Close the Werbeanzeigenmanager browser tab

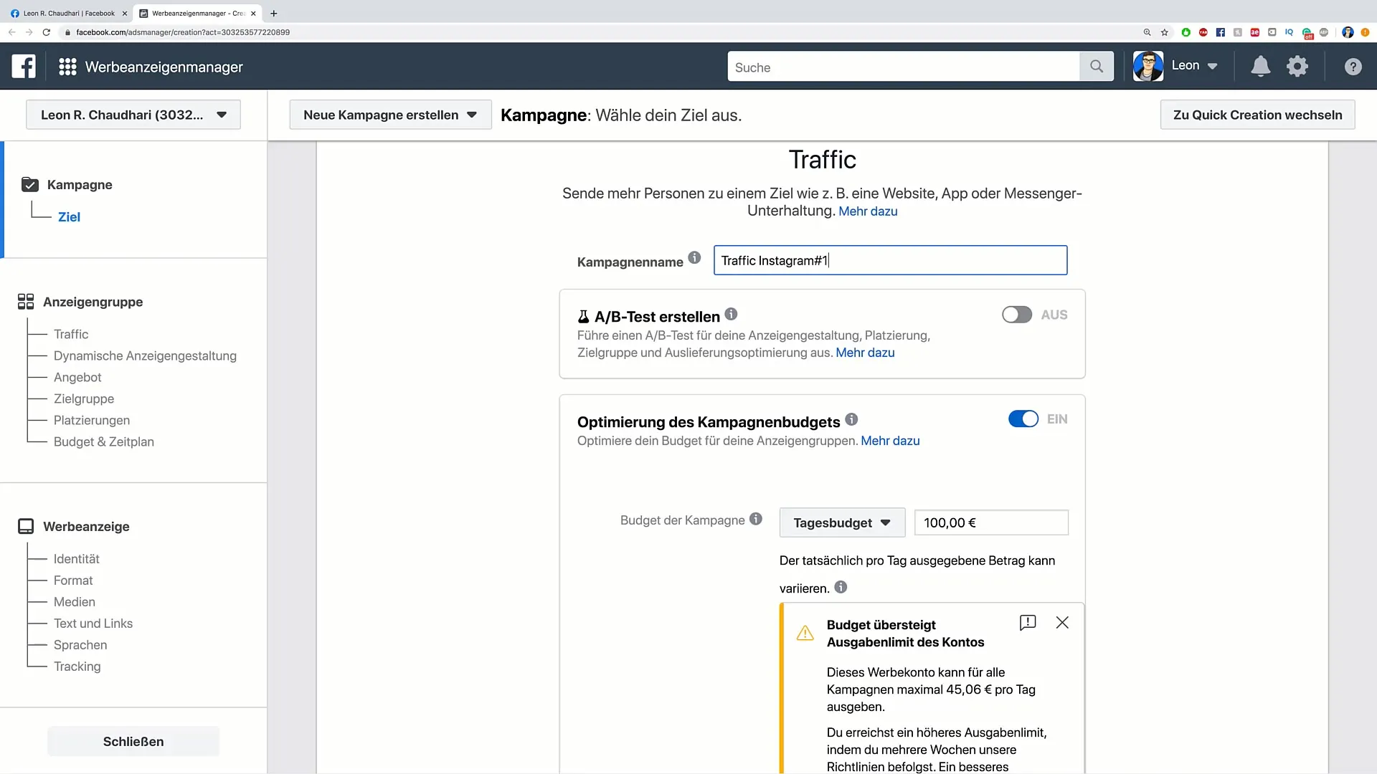point(253,13)
